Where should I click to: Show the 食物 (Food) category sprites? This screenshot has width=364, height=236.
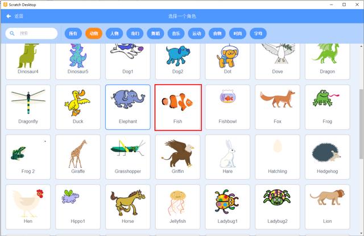coord(217,34)
